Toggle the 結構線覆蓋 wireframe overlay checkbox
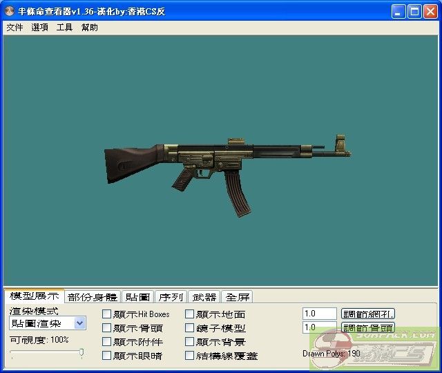 pyautogui.click(x=190, y=356)
